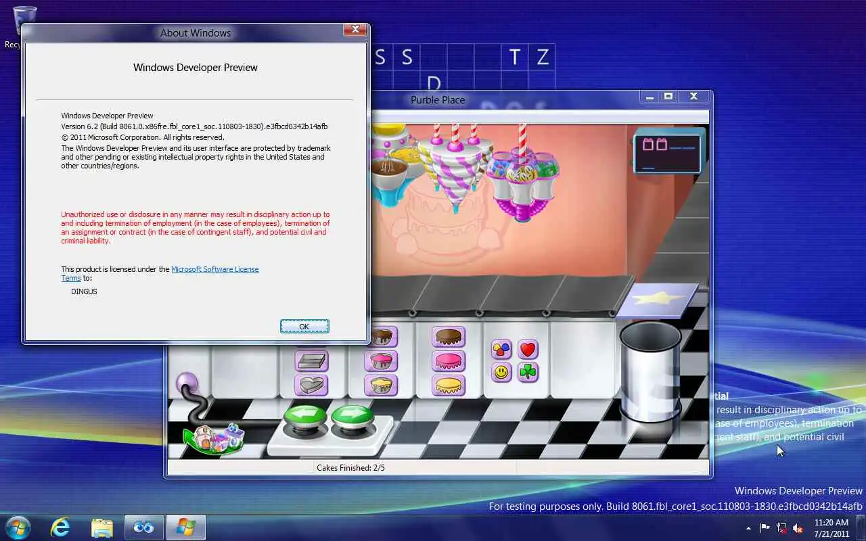Click the 'DINGUS' licensee name
The image size is (866, 541).
tap(84, 291)
